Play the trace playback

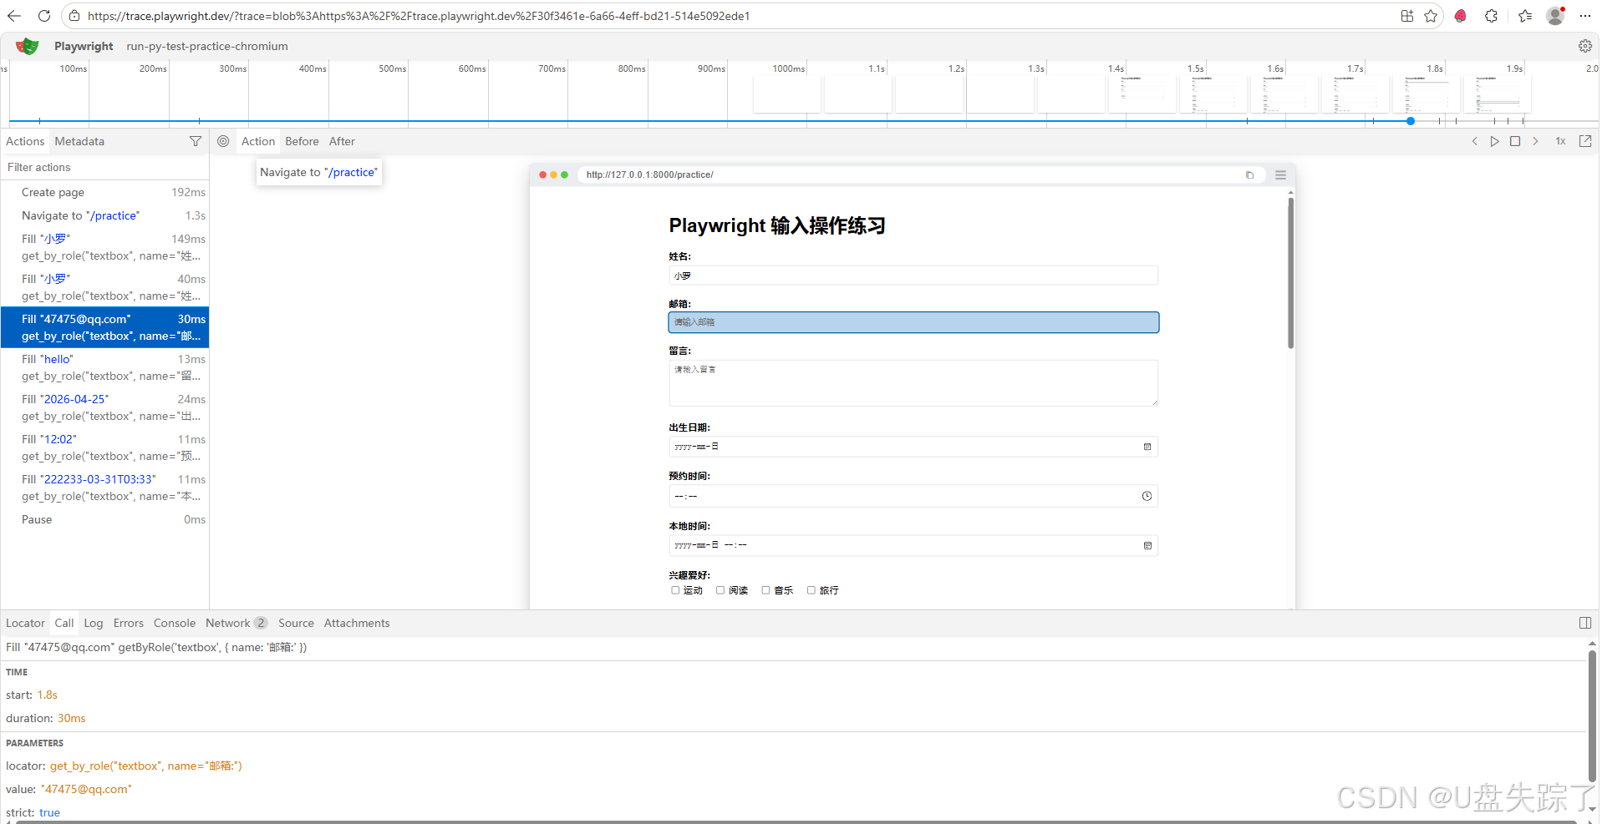click(1495, 141)
